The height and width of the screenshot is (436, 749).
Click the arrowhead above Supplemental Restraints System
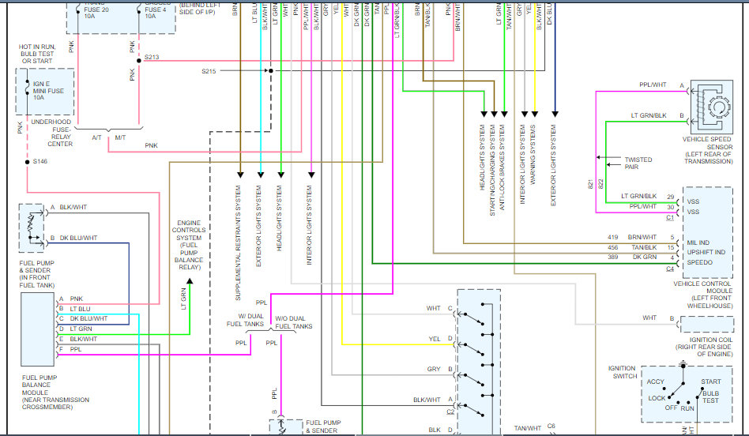(240, 175)
